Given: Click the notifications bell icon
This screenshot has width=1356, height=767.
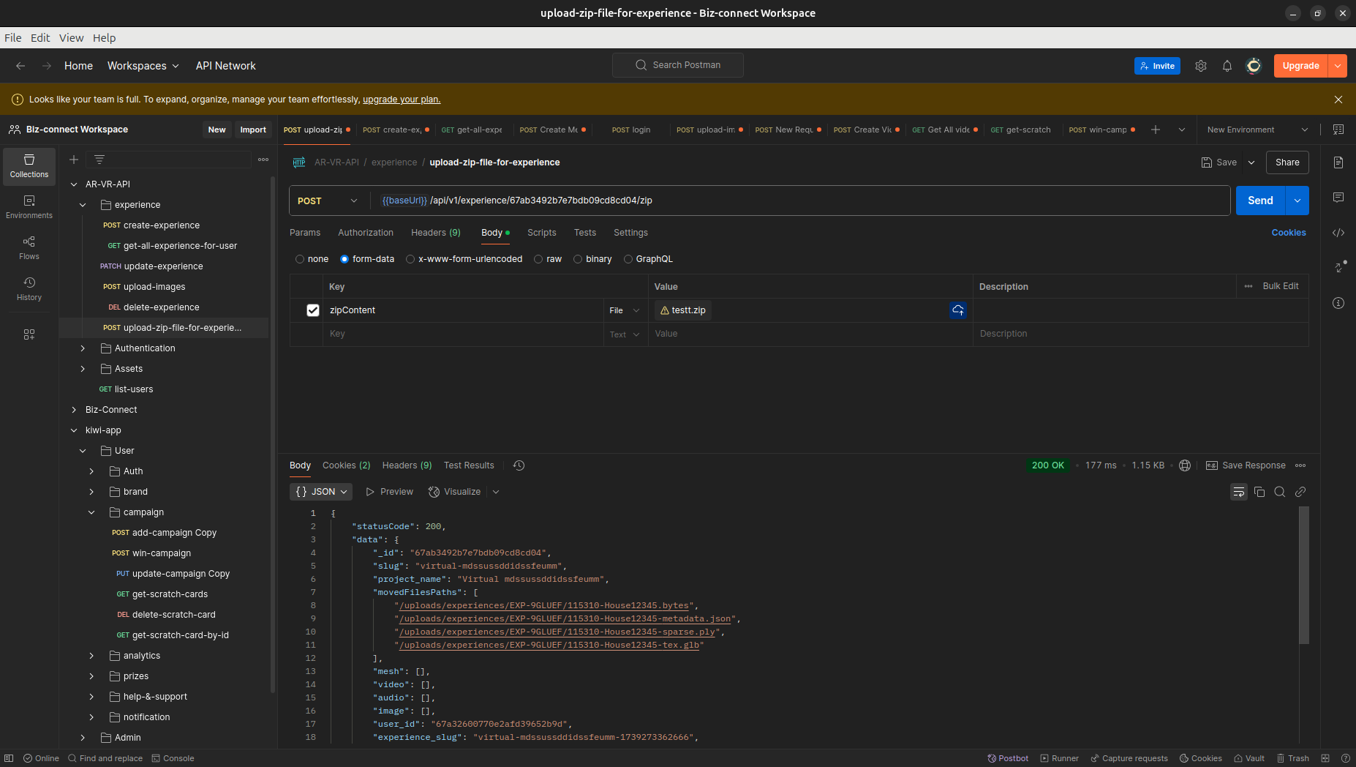Looking at the screenshot, I should pyautogui.click(x=1227, y=66).
